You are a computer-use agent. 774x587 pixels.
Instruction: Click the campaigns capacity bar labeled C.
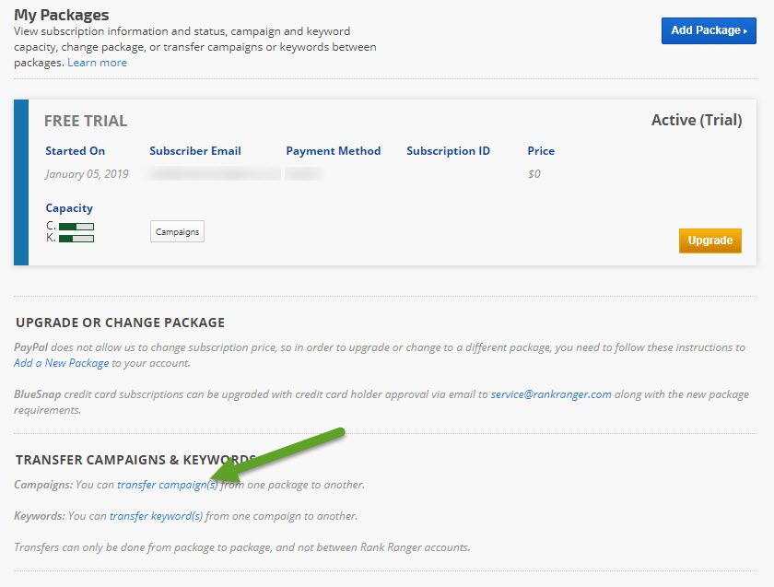pyautogui.click(x=76, y=226)
